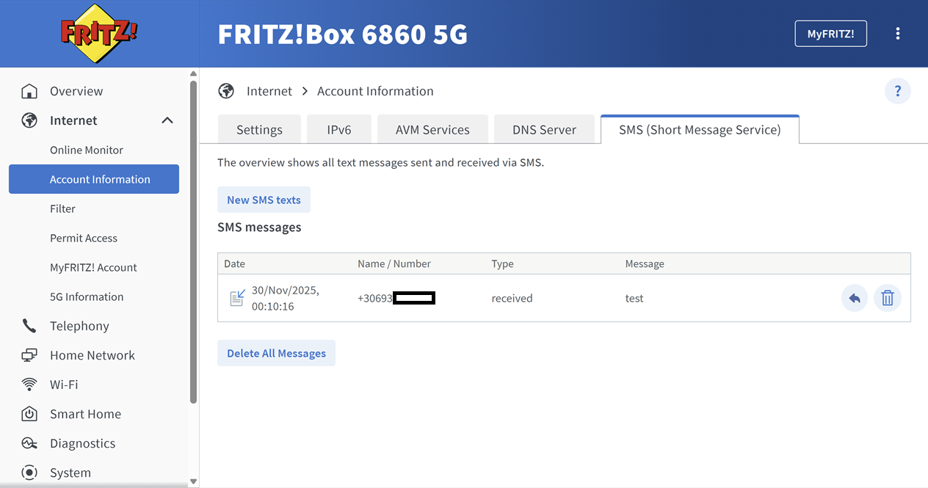Open the MyFRITZ! button
The width and height of the screenshot is (928, 488).
click(830, 33)
